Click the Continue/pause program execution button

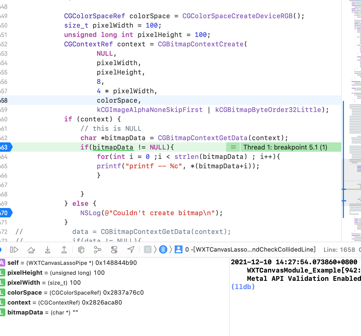pyautogui.click(x=14, y=250)
